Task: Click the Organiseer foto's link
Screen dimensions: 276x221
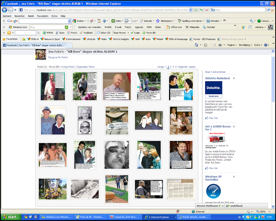Action: pos(85,67)
